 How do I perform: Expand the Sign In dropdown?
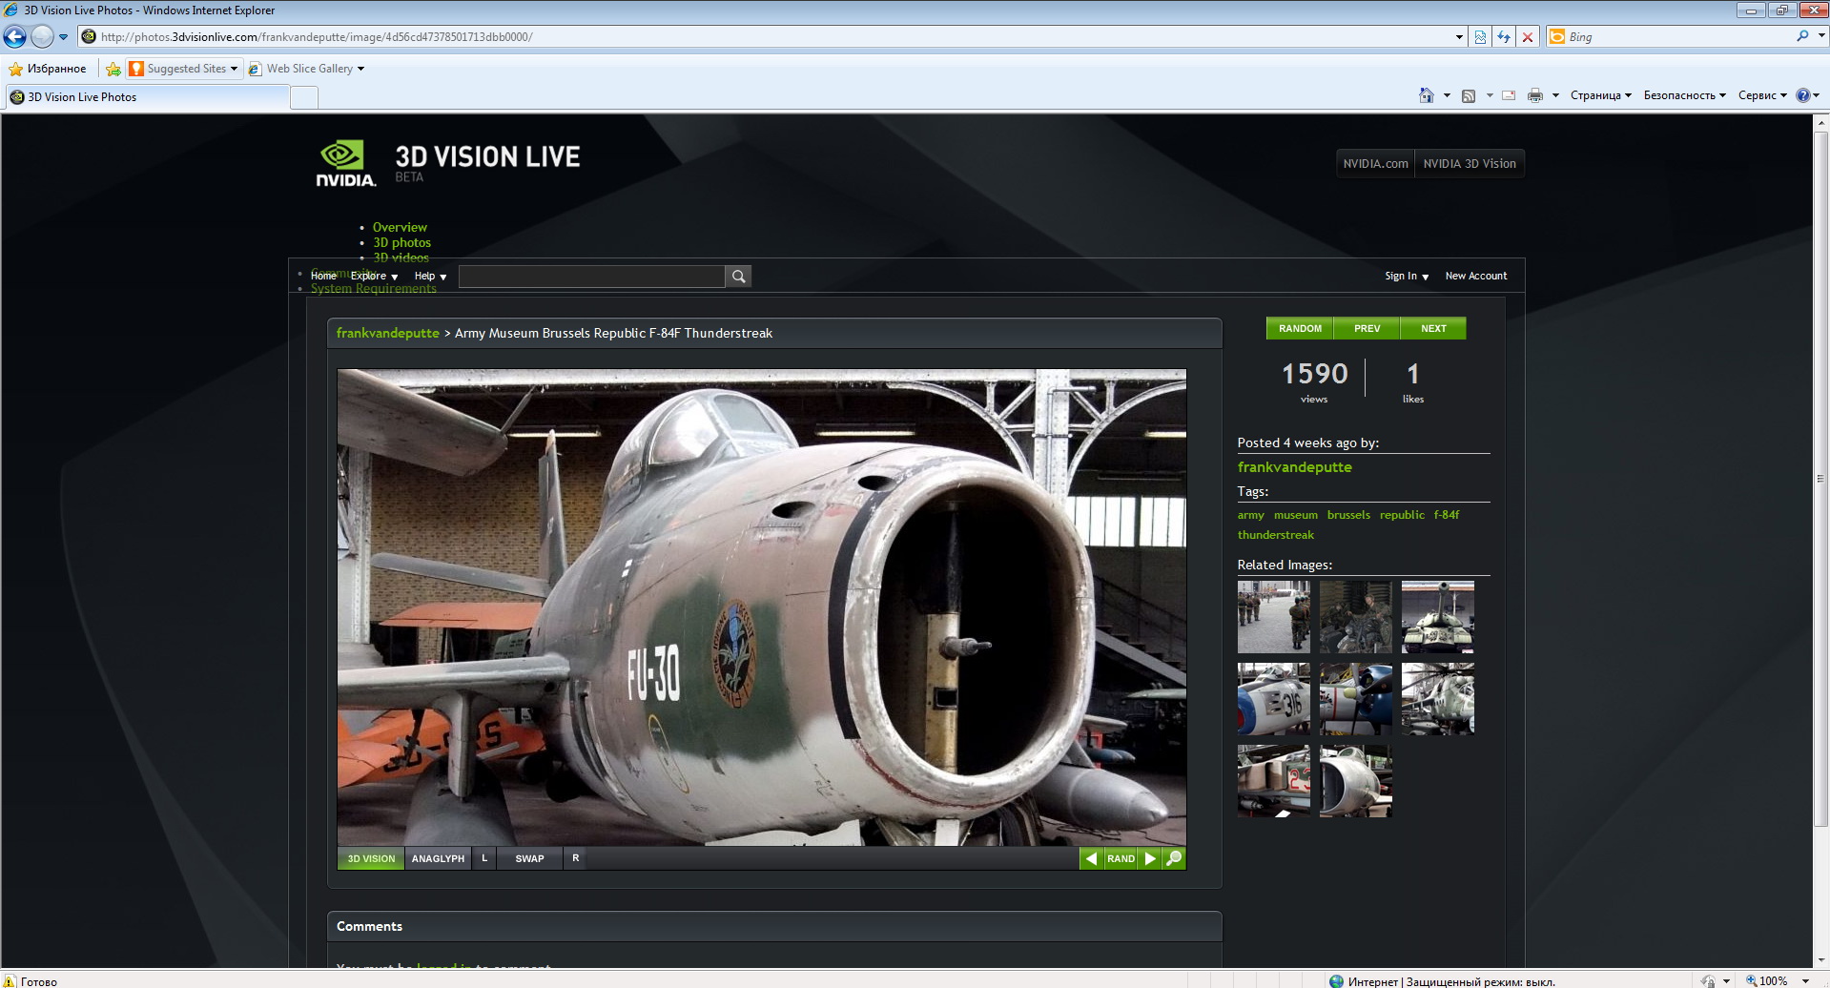1407,276
